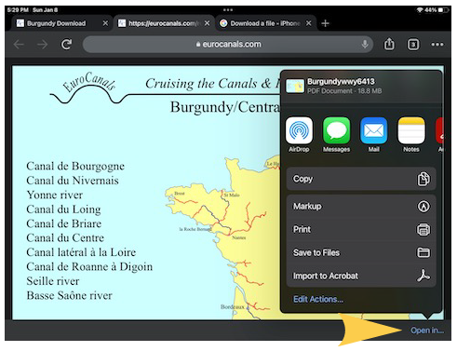
Task: Open the three-dot browser menu
Action: tap(437, 45)
